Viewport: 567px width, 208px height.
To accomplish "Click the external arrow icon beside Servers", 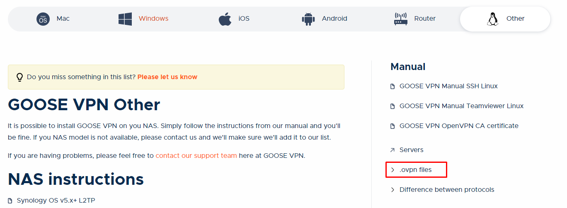I will (x=393, y=150).
